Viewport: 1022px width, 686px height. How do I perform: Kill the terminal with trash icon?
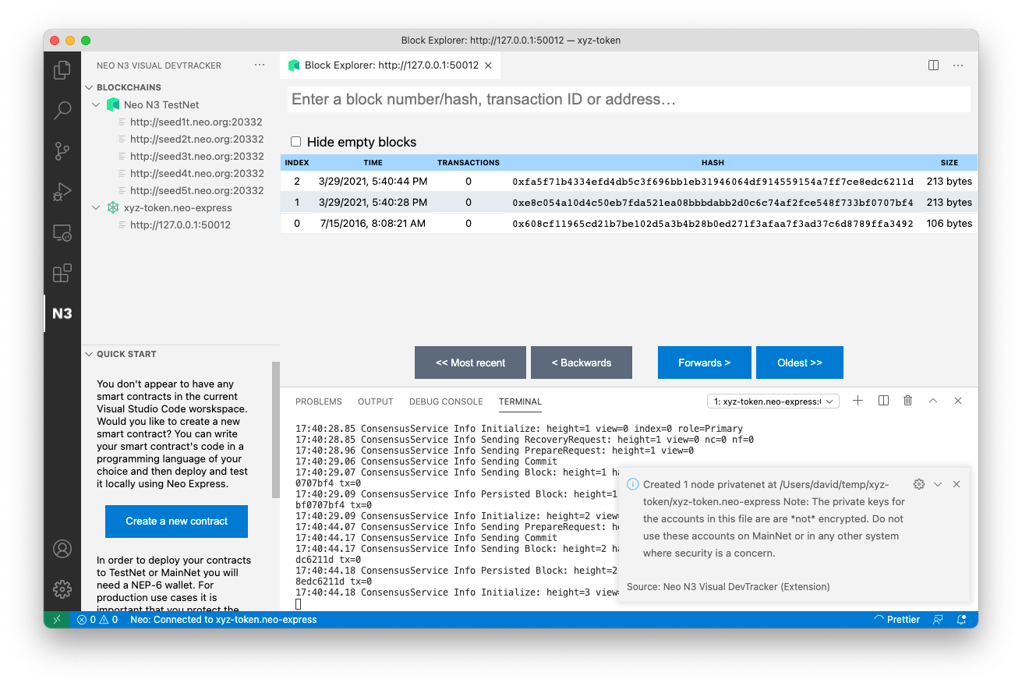point(907,401)
